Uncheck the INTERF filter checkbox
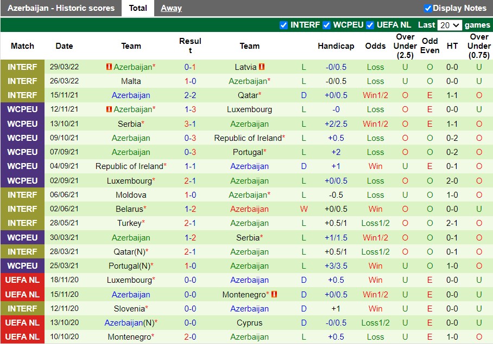 283,25
